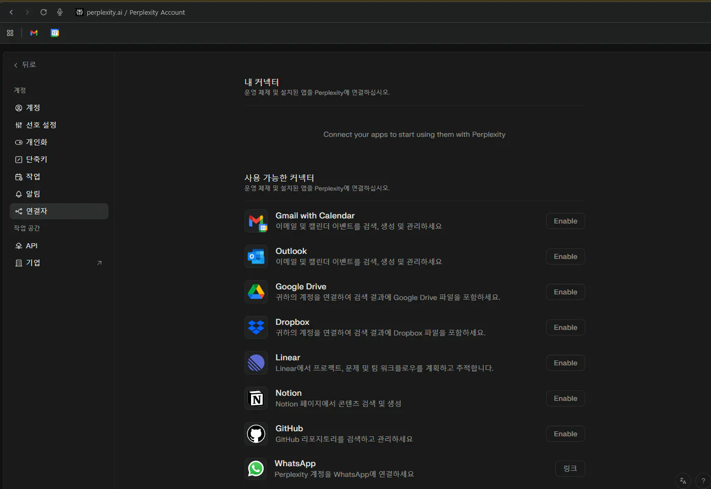Click the Gmail with Calendar connector icon
This screenshot has width=711, height=489.
256,221
